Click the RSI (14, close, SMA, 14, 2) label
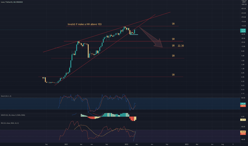The height and width of the screenshot is (146, 248). 10,123
